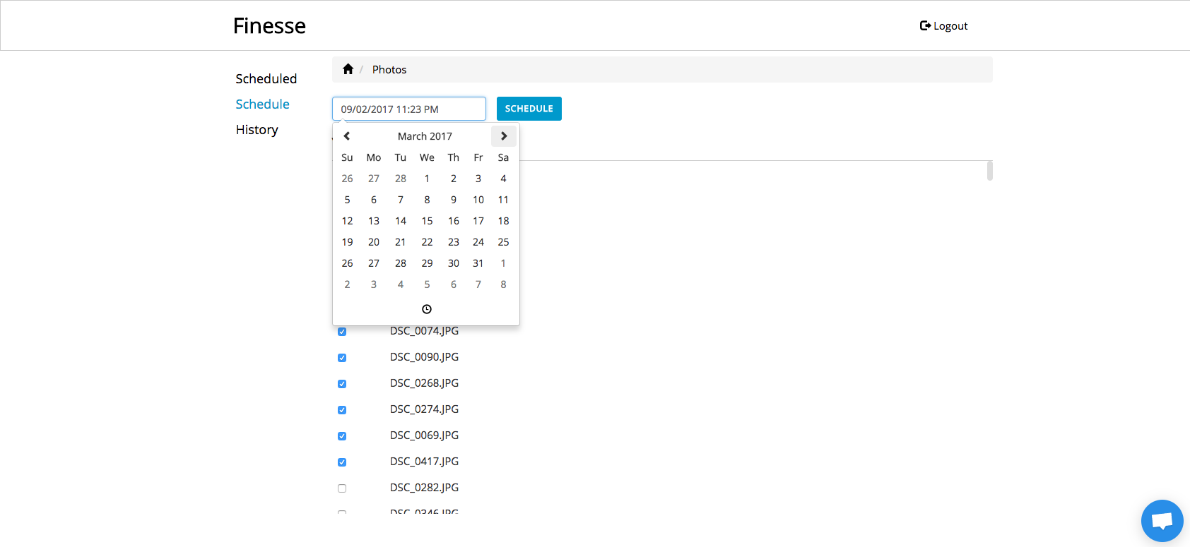Check the DSC_0282.JPG checkbox
The height and width of the screenshot is (547, 1190).
tap(342, 488)
